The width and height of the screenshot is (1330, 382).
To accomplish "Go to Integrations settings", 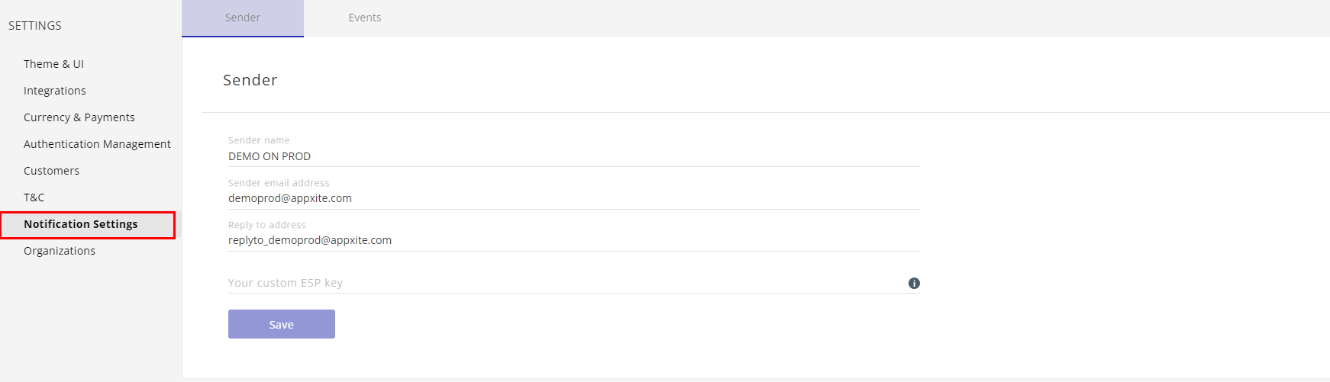I will [x=55, y=91].
